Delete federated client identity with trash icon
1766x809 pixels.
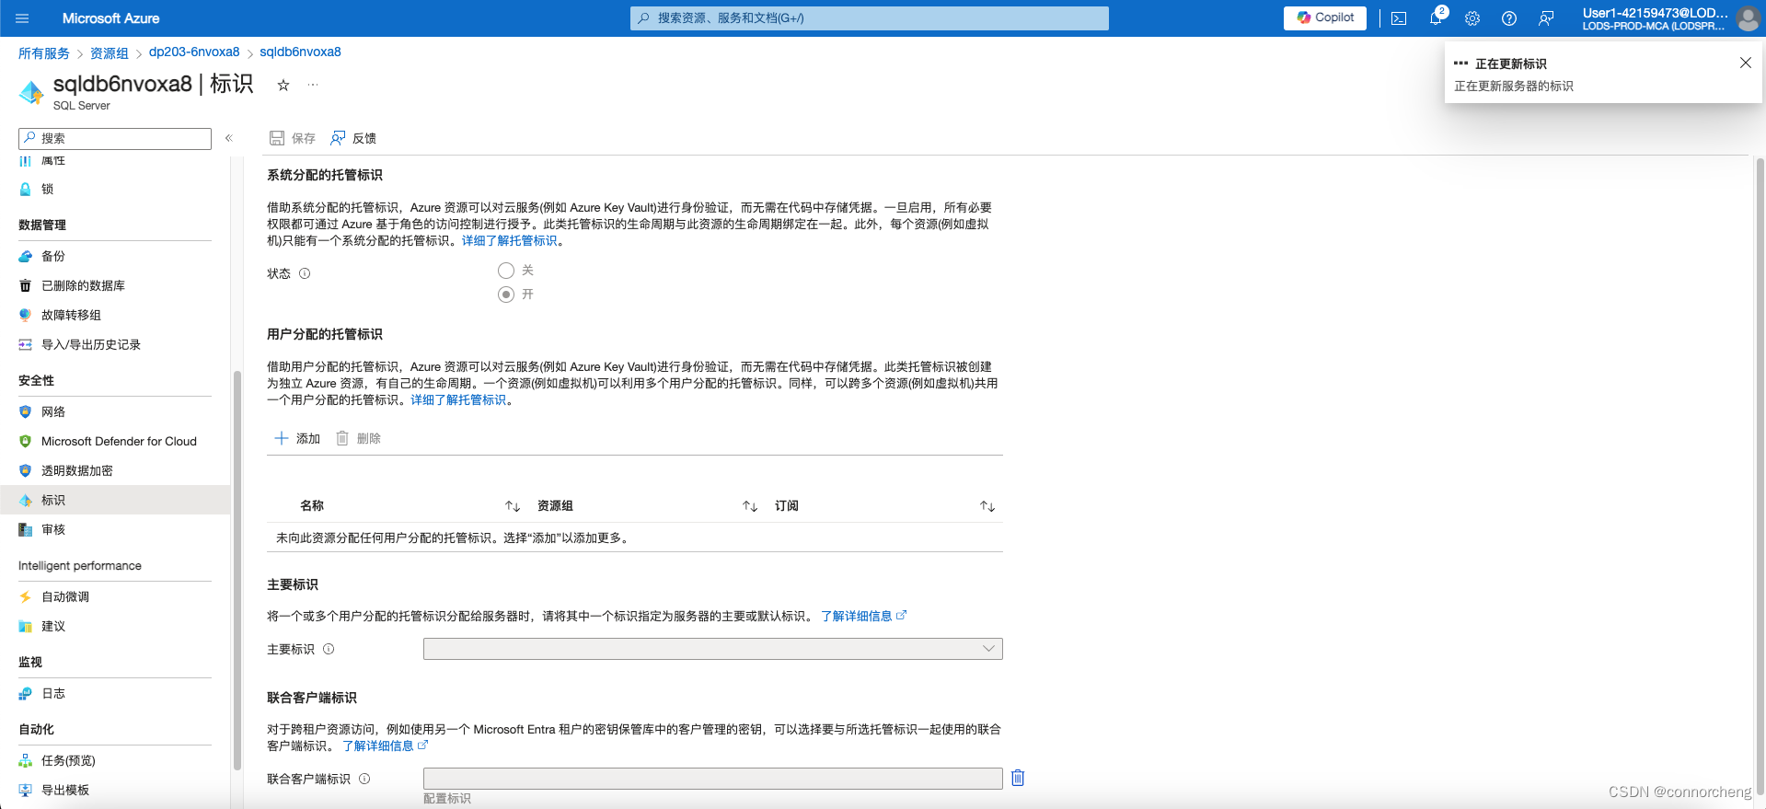pyautogui.click(x=1018, y=778)
